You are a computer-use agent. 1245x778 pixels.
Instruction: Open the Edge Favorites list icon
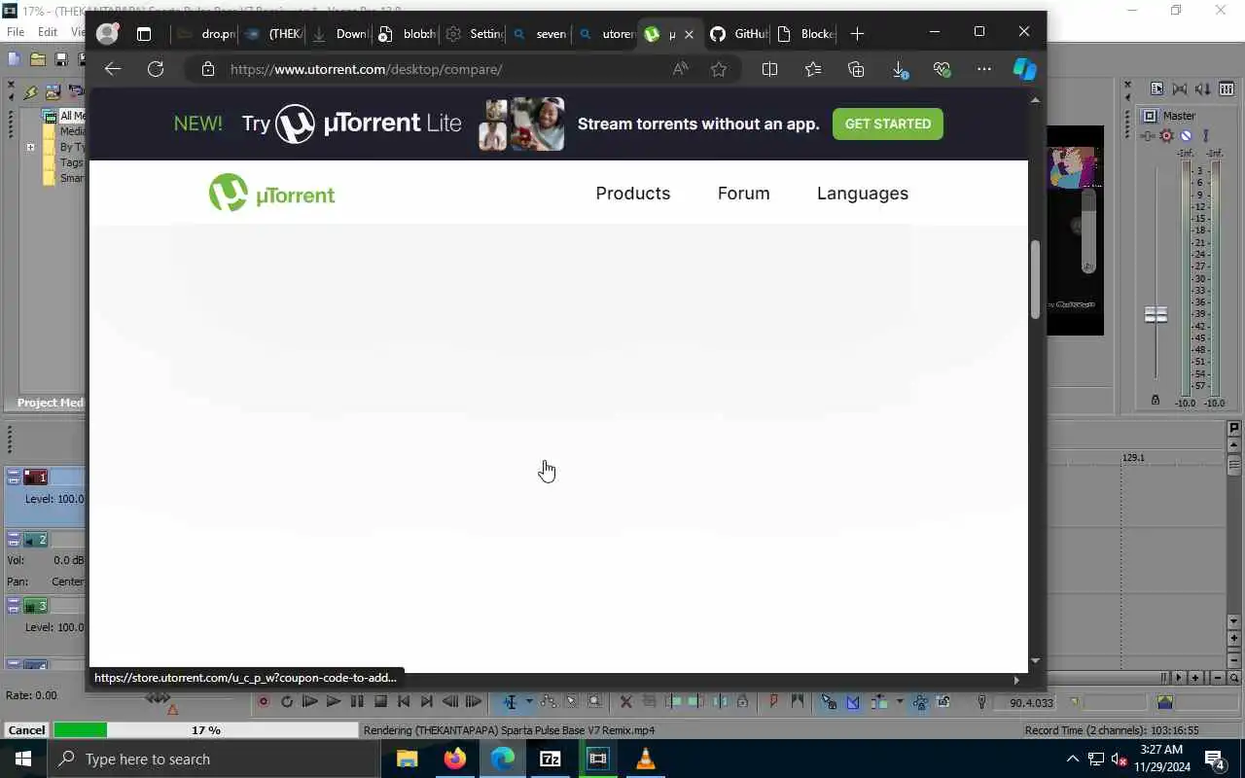pos(813,69)
